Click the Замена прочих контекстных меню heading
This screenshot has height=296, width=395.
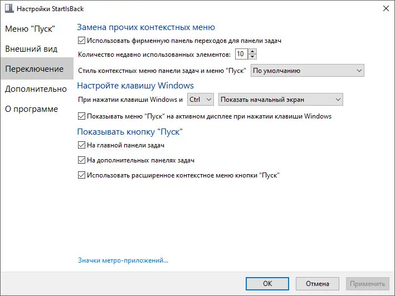[x=146, y=27]
